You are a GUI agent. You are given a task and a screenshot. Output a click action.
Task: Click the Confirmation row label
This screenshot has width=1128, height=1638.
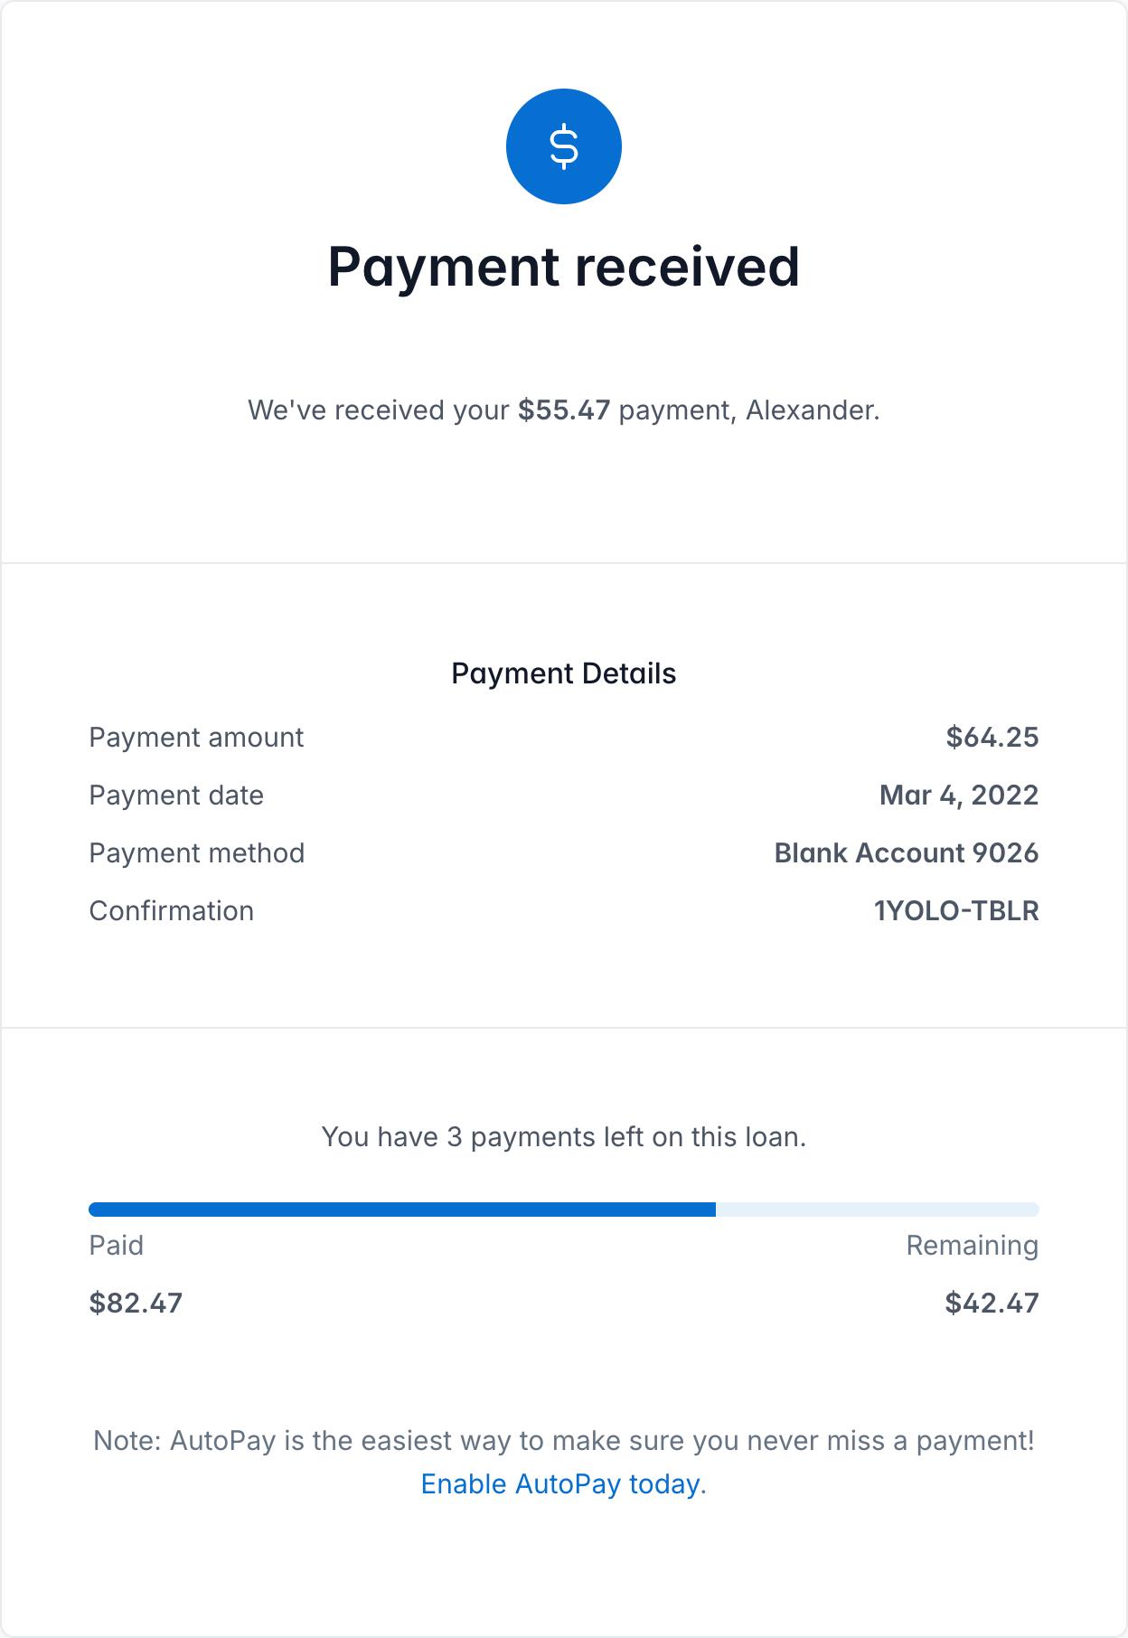coord(171,911)
